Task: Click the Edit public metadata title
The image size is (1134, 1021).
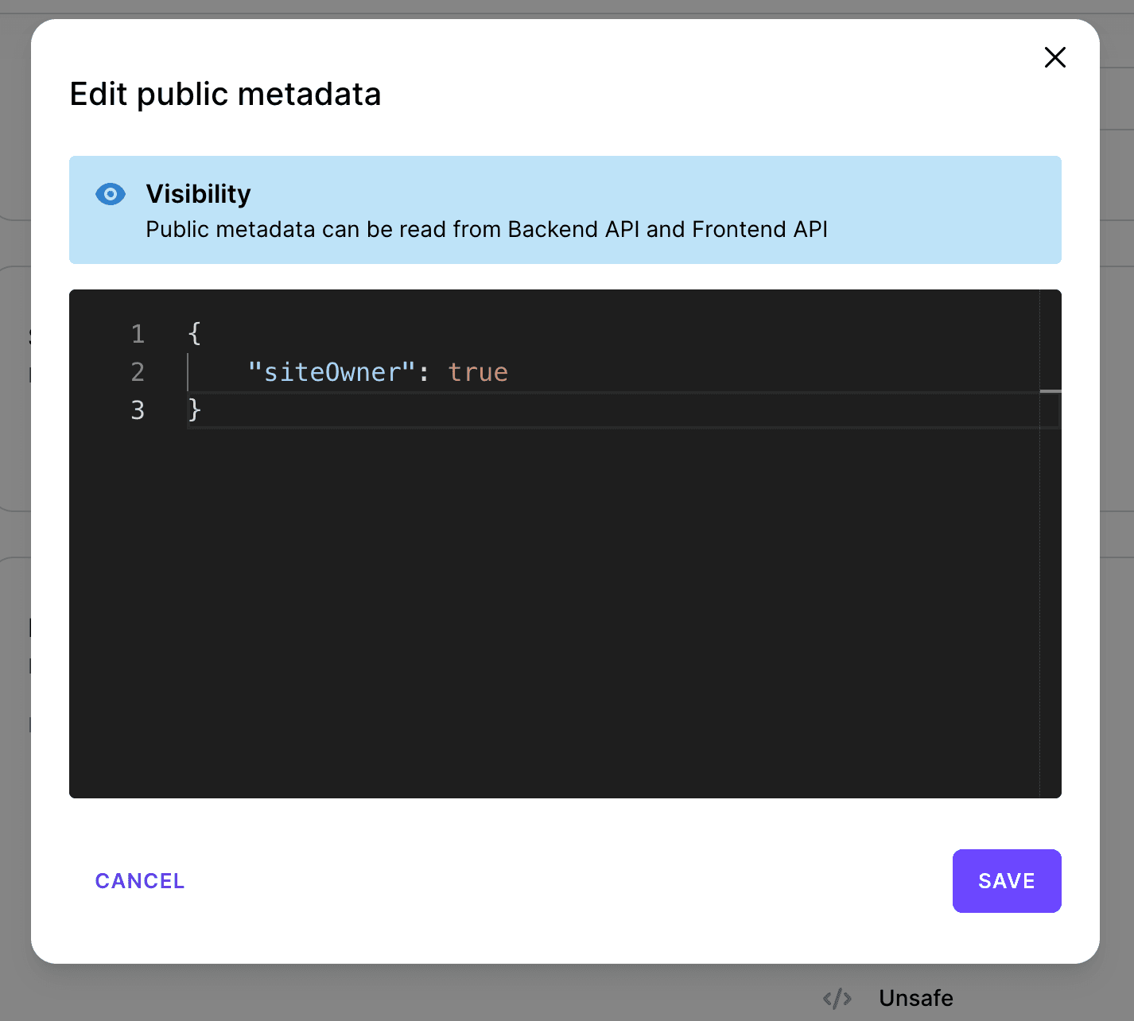Action: click(x=225, y=94)
